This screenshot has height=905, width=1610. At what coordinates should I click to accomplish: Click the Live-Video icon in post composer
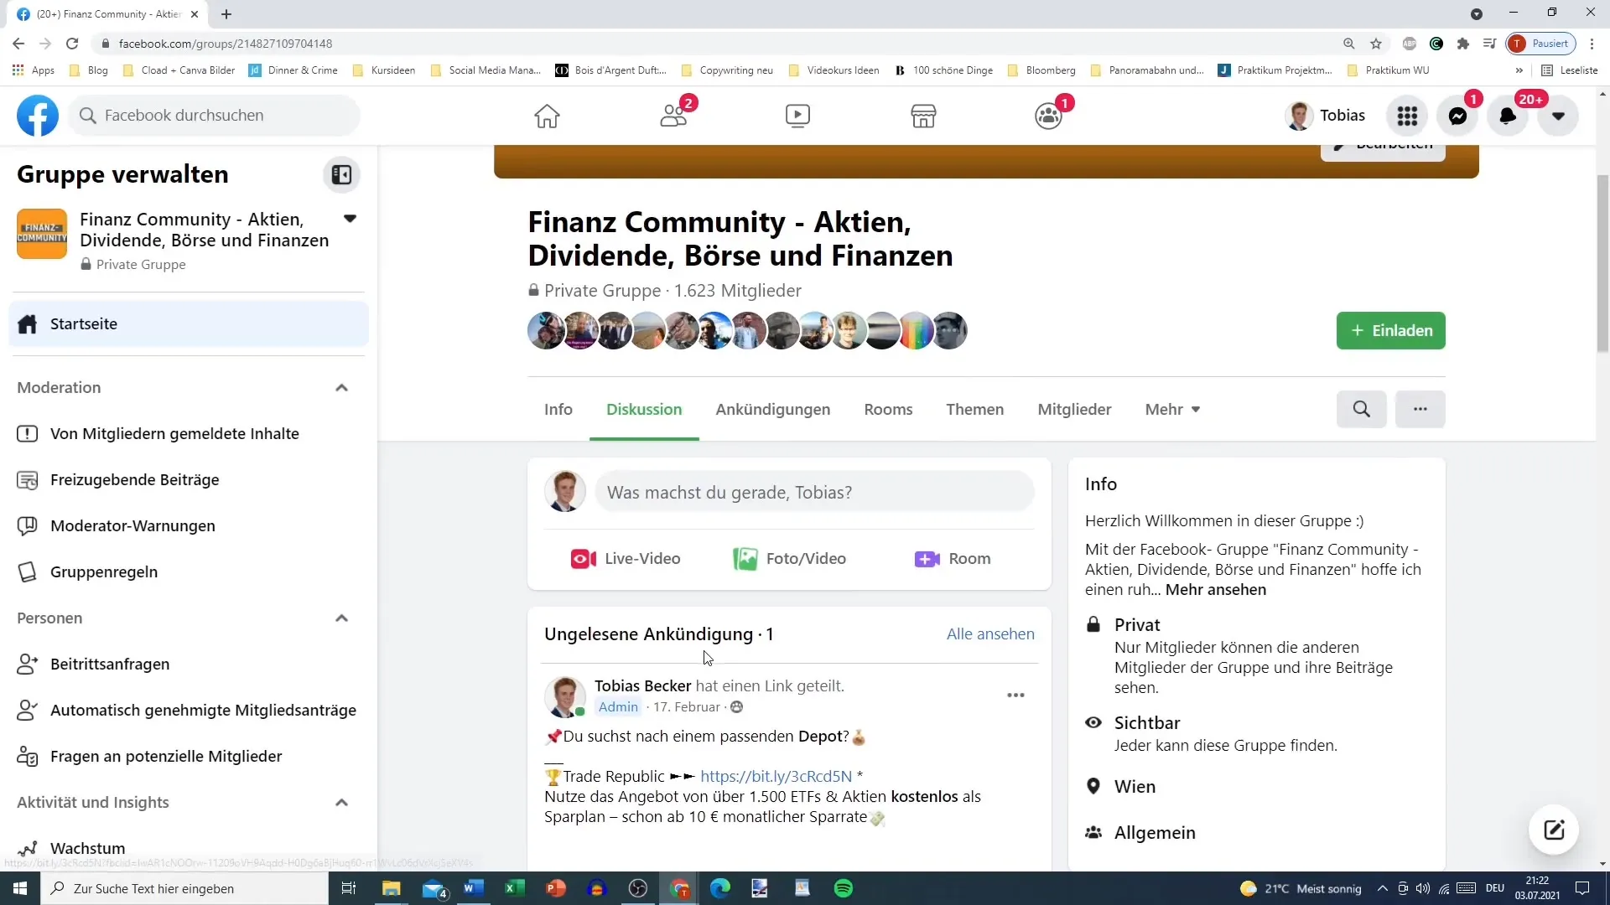click(583, 558)
